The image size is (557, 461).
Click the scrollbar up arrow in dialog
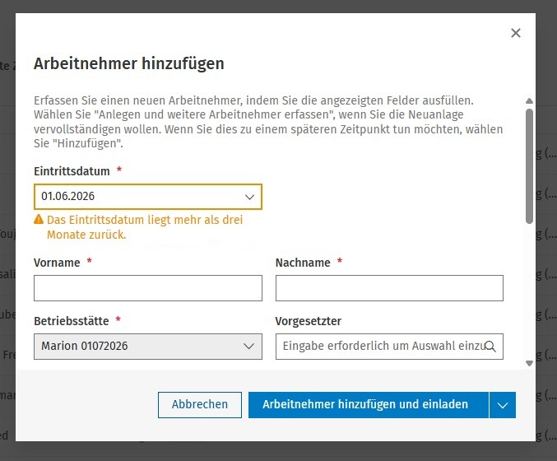coord(529,101)
